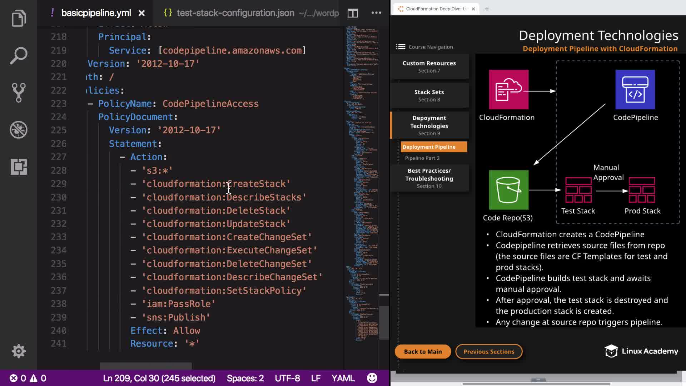
Task: Open the Extensions squares icon
Action: coord(19,167)
